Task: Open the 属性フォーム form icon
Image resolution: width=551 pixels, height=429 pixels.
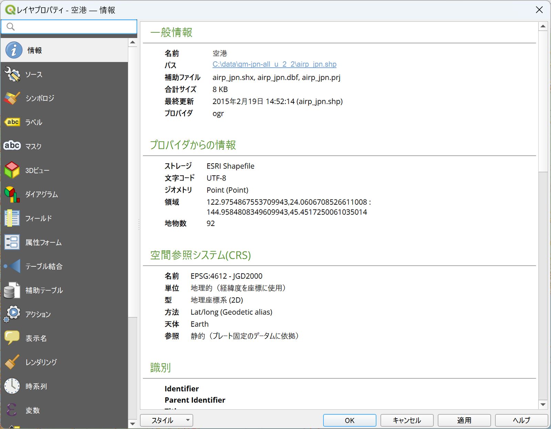Action: 12,242
